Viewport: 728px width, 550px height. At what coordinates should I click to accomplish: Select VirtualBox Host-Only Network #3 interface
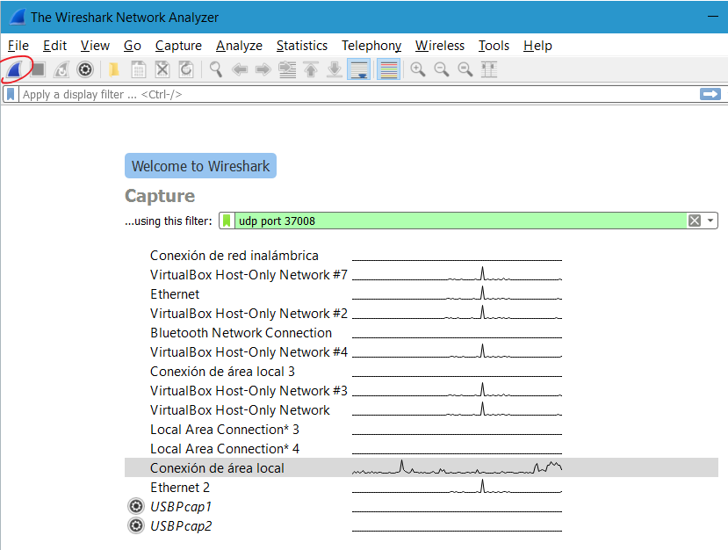click(249, 391)
